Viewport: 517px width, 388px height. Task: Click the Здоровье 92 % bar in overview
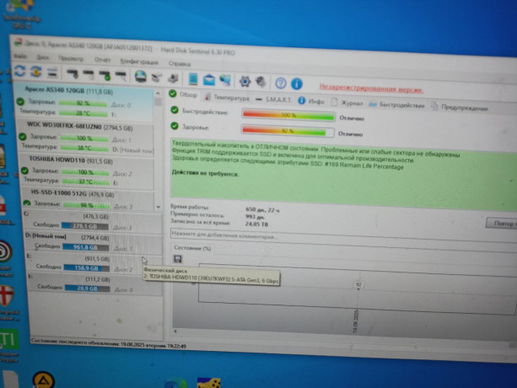[x=288, y=131]
